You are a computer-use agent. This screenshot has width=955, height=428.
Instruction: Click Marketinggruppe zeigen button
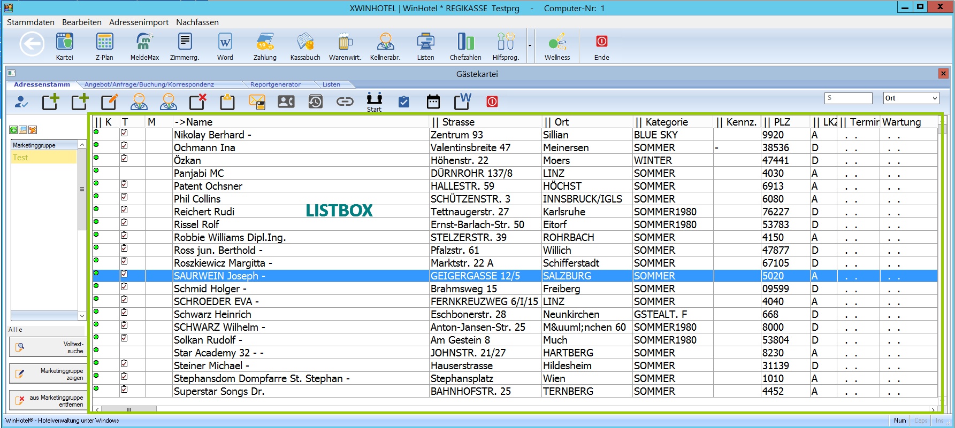pyautogui.click(x=48, y=374)
